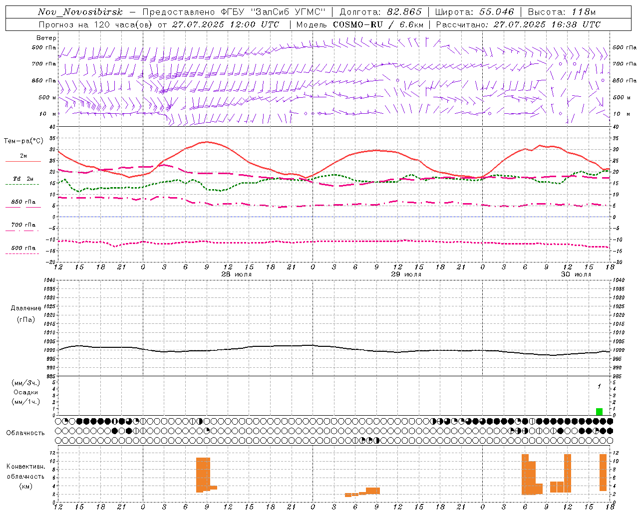This screenshot has height=511, width=639.
Task: Click the "29 июля" date label
Action: click(x=406, y=274)
